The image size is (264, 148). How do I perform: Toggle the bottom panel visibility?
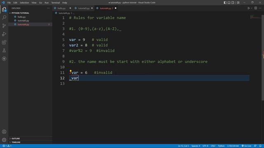229,2
